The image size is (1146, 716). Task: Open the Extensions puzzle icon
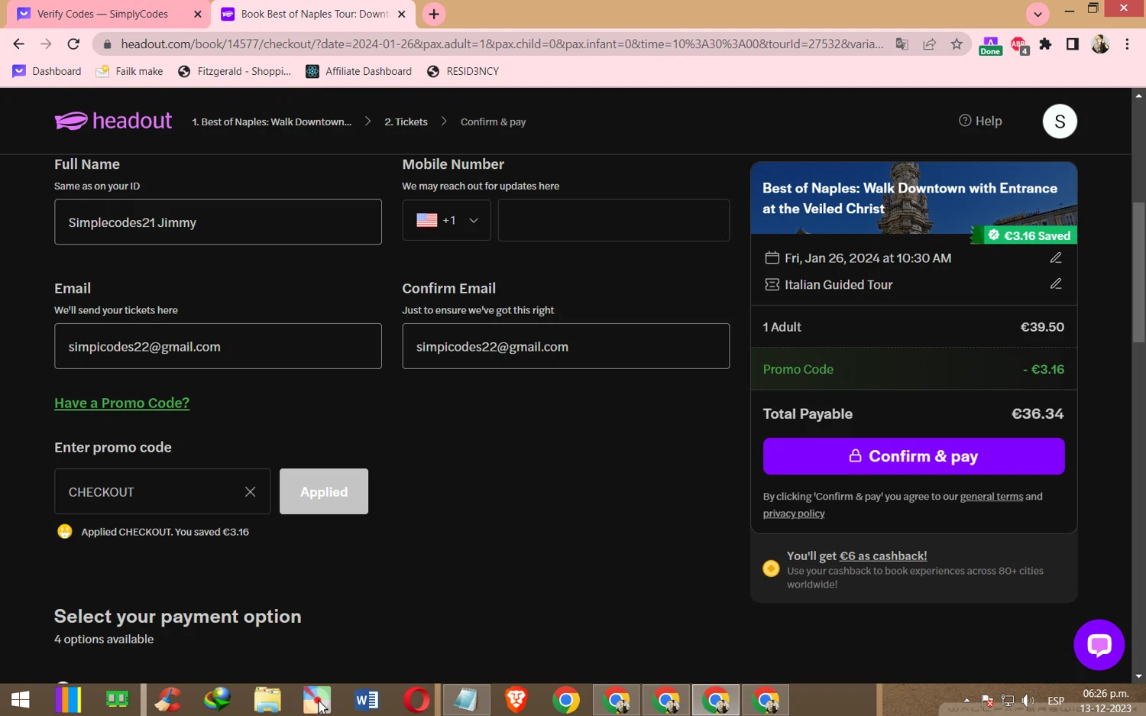click(x=1045, y=44)
